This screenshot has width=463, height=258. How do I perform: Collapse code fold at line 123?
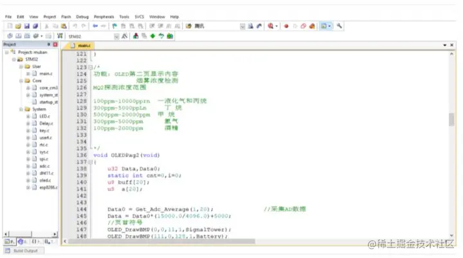coord(91,68)
